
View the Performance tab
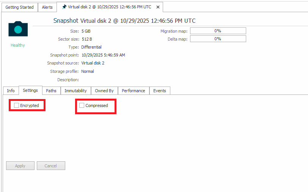[133, 91]
